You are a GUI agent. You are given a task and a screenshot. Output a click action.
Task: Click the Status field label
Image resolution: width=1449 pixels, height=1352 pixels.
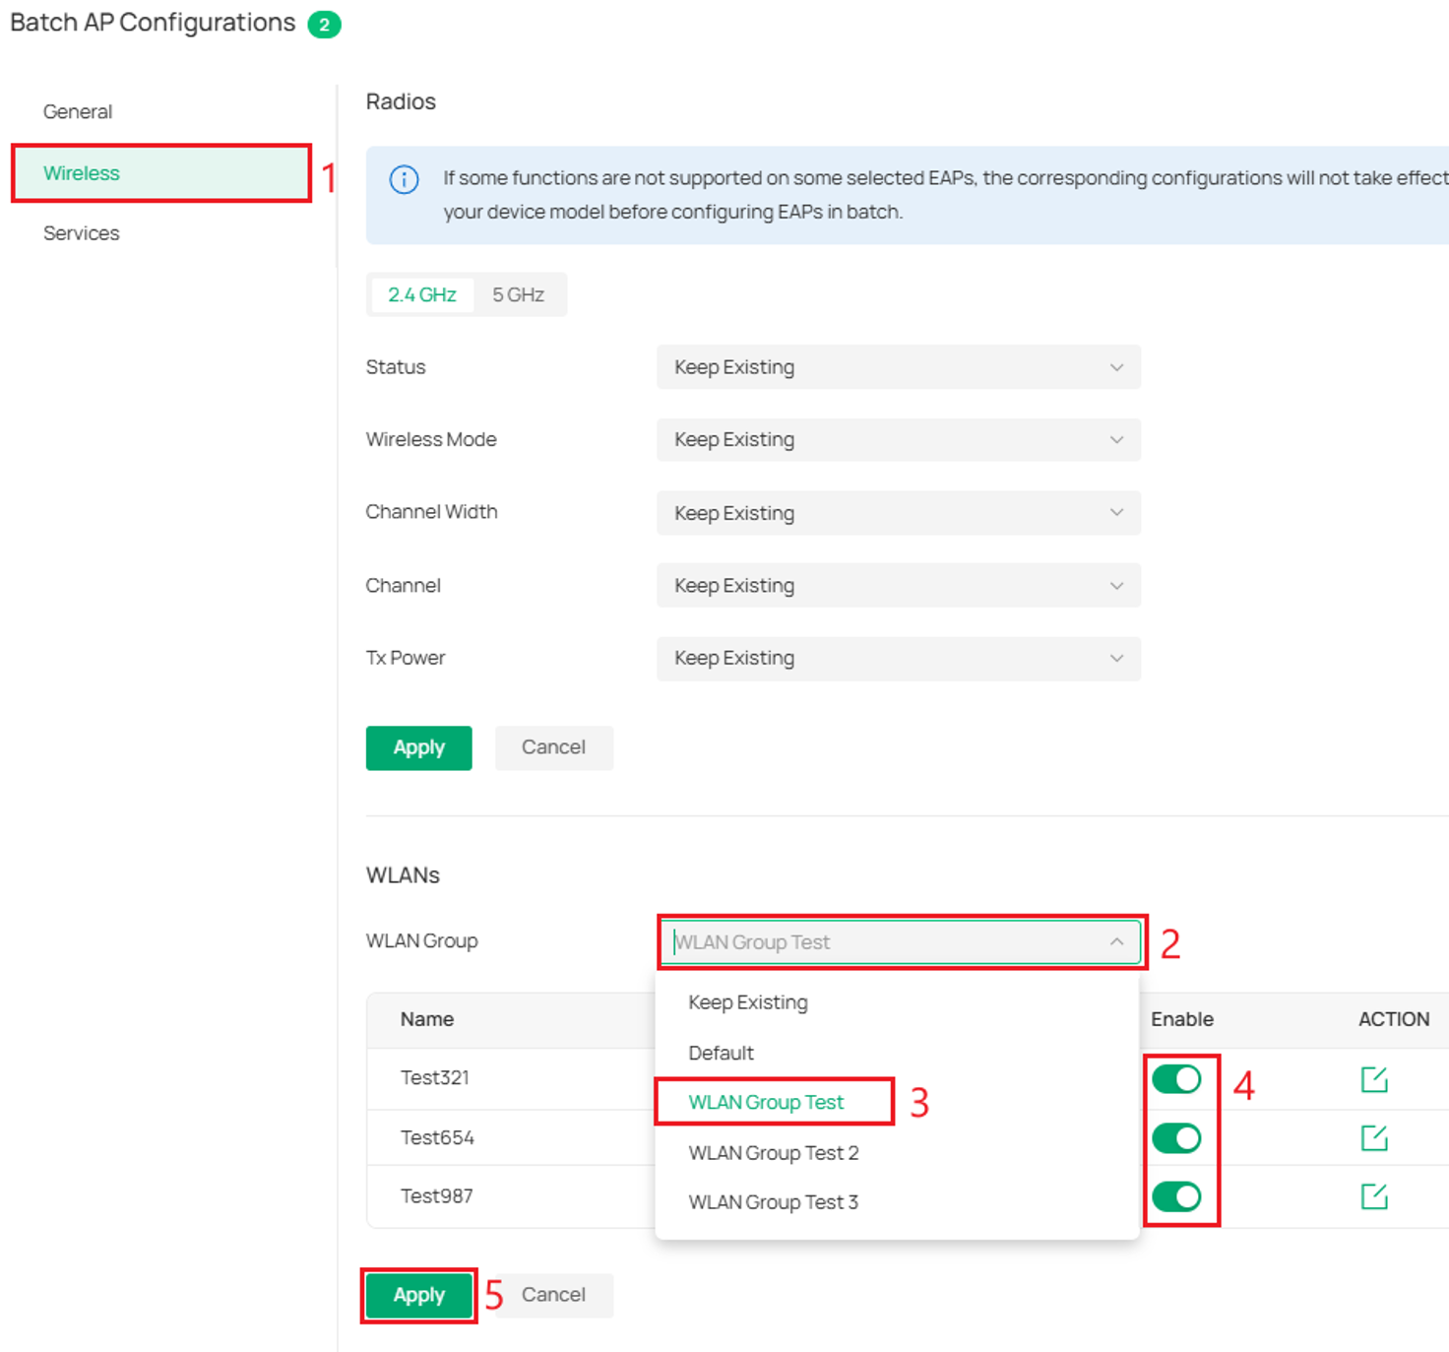click(x=396, y=366)
